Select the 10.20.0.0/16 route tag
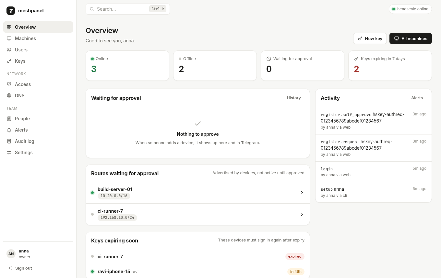The height and width of the screenshot is (278, 441). pos(114,196)
